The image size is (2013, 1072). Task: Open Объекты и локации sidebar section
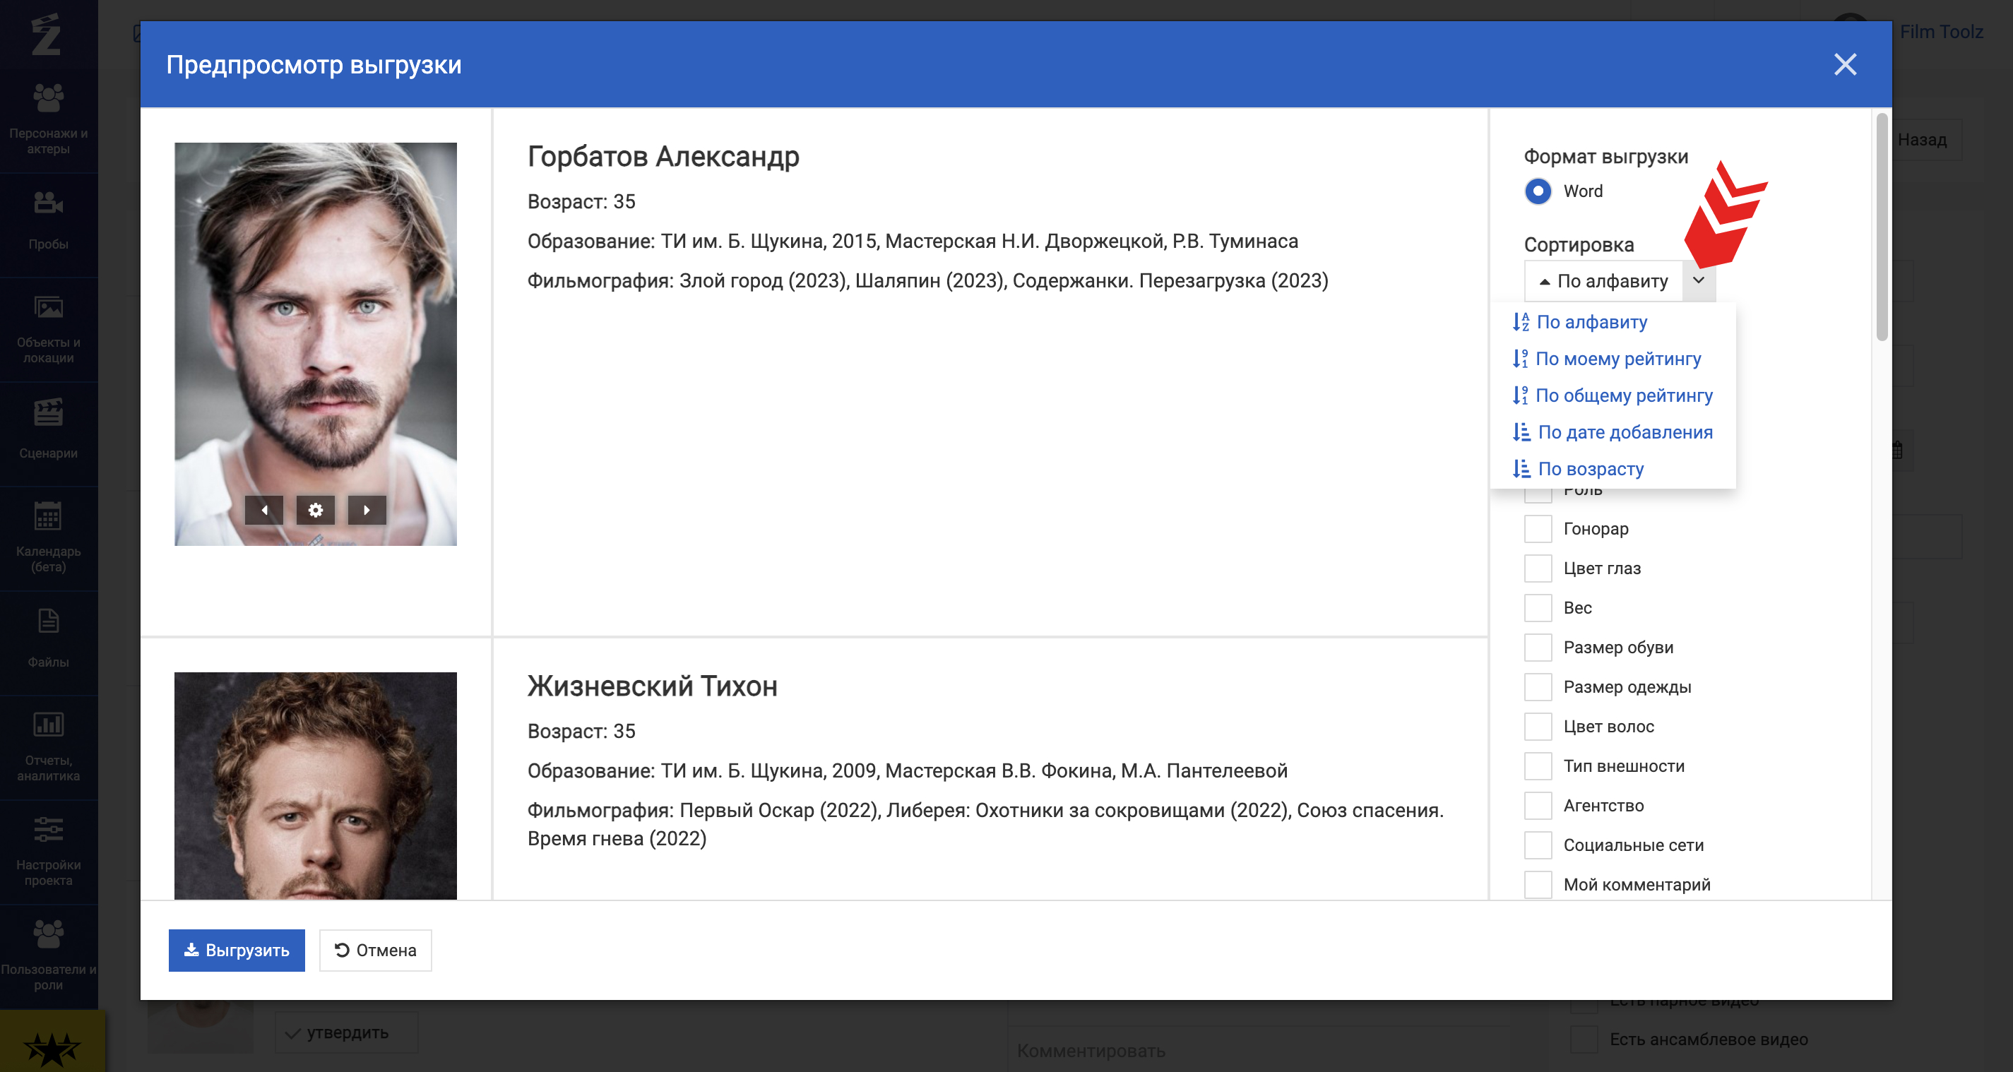(x=49, y=328)
